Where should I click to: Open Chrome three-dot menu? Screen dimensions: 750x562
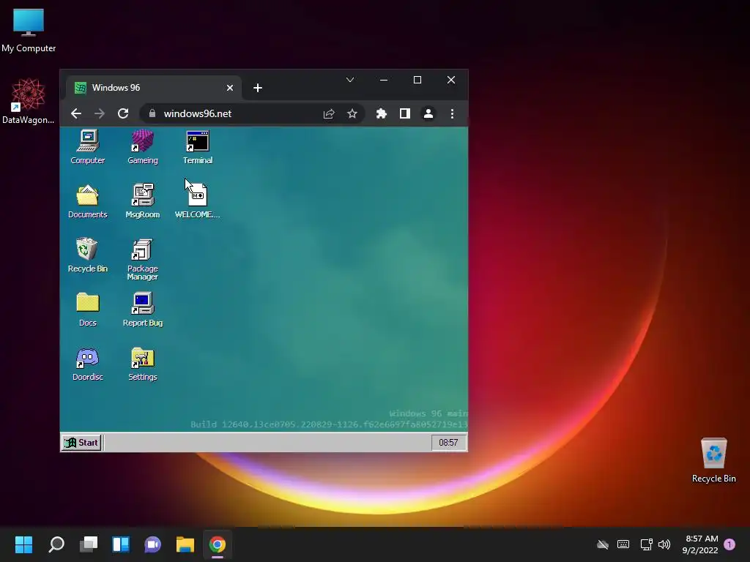click(x=452, y=113)
